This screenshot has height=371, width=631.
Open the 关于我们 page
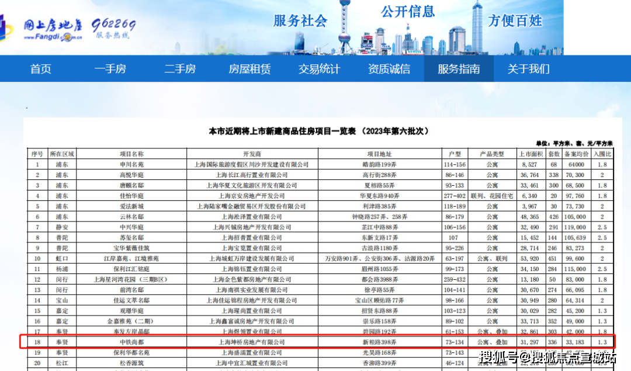[x=528, y=68]
